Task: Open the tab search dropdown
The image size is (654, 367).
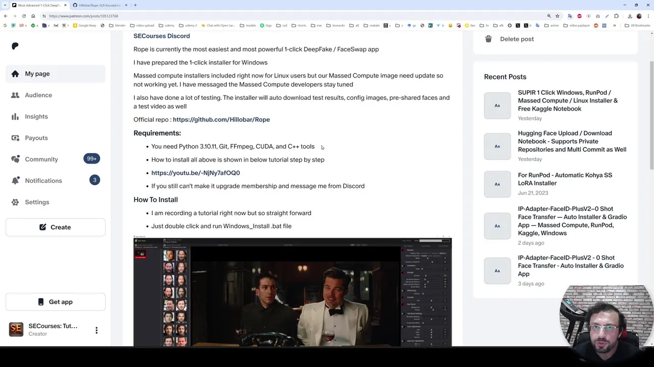Action: pyautogui.click(x=5, y=5)
